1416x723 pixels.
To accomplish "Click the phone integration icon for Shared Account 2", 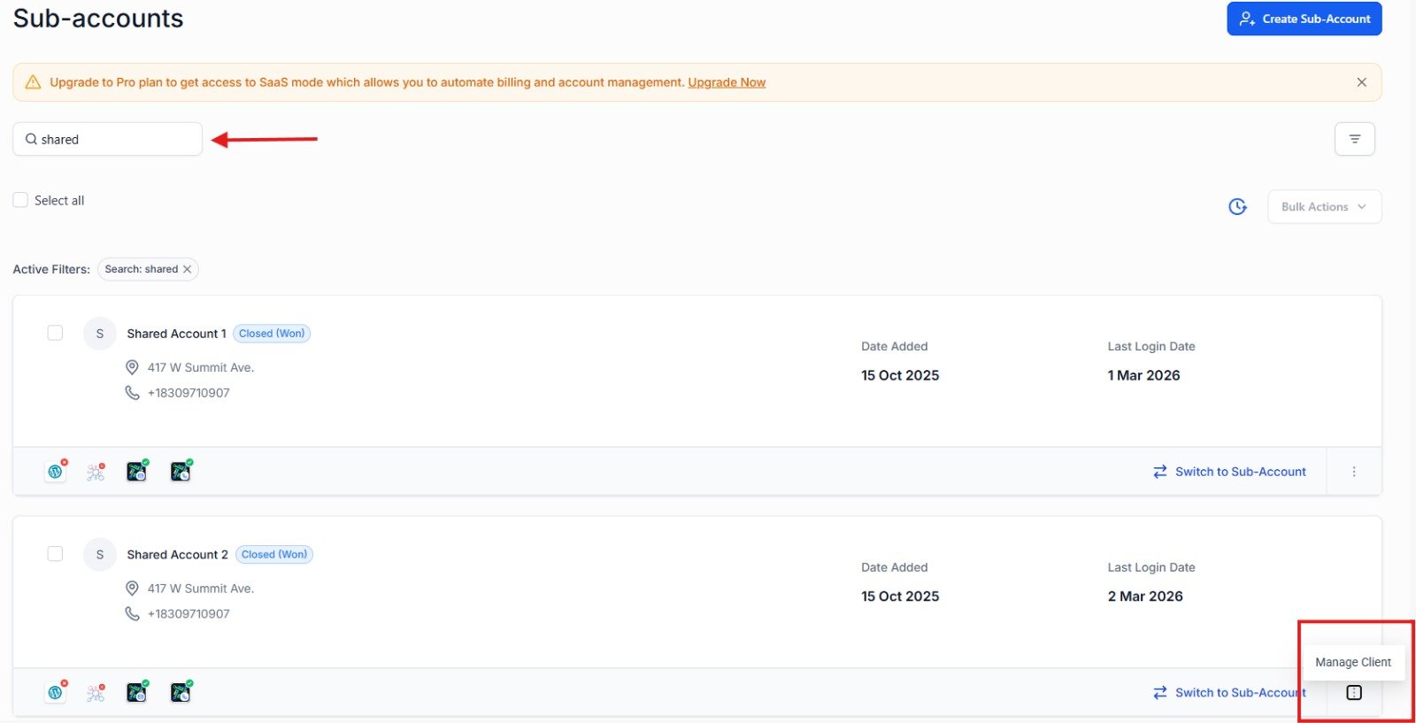I will pos(181,692).
